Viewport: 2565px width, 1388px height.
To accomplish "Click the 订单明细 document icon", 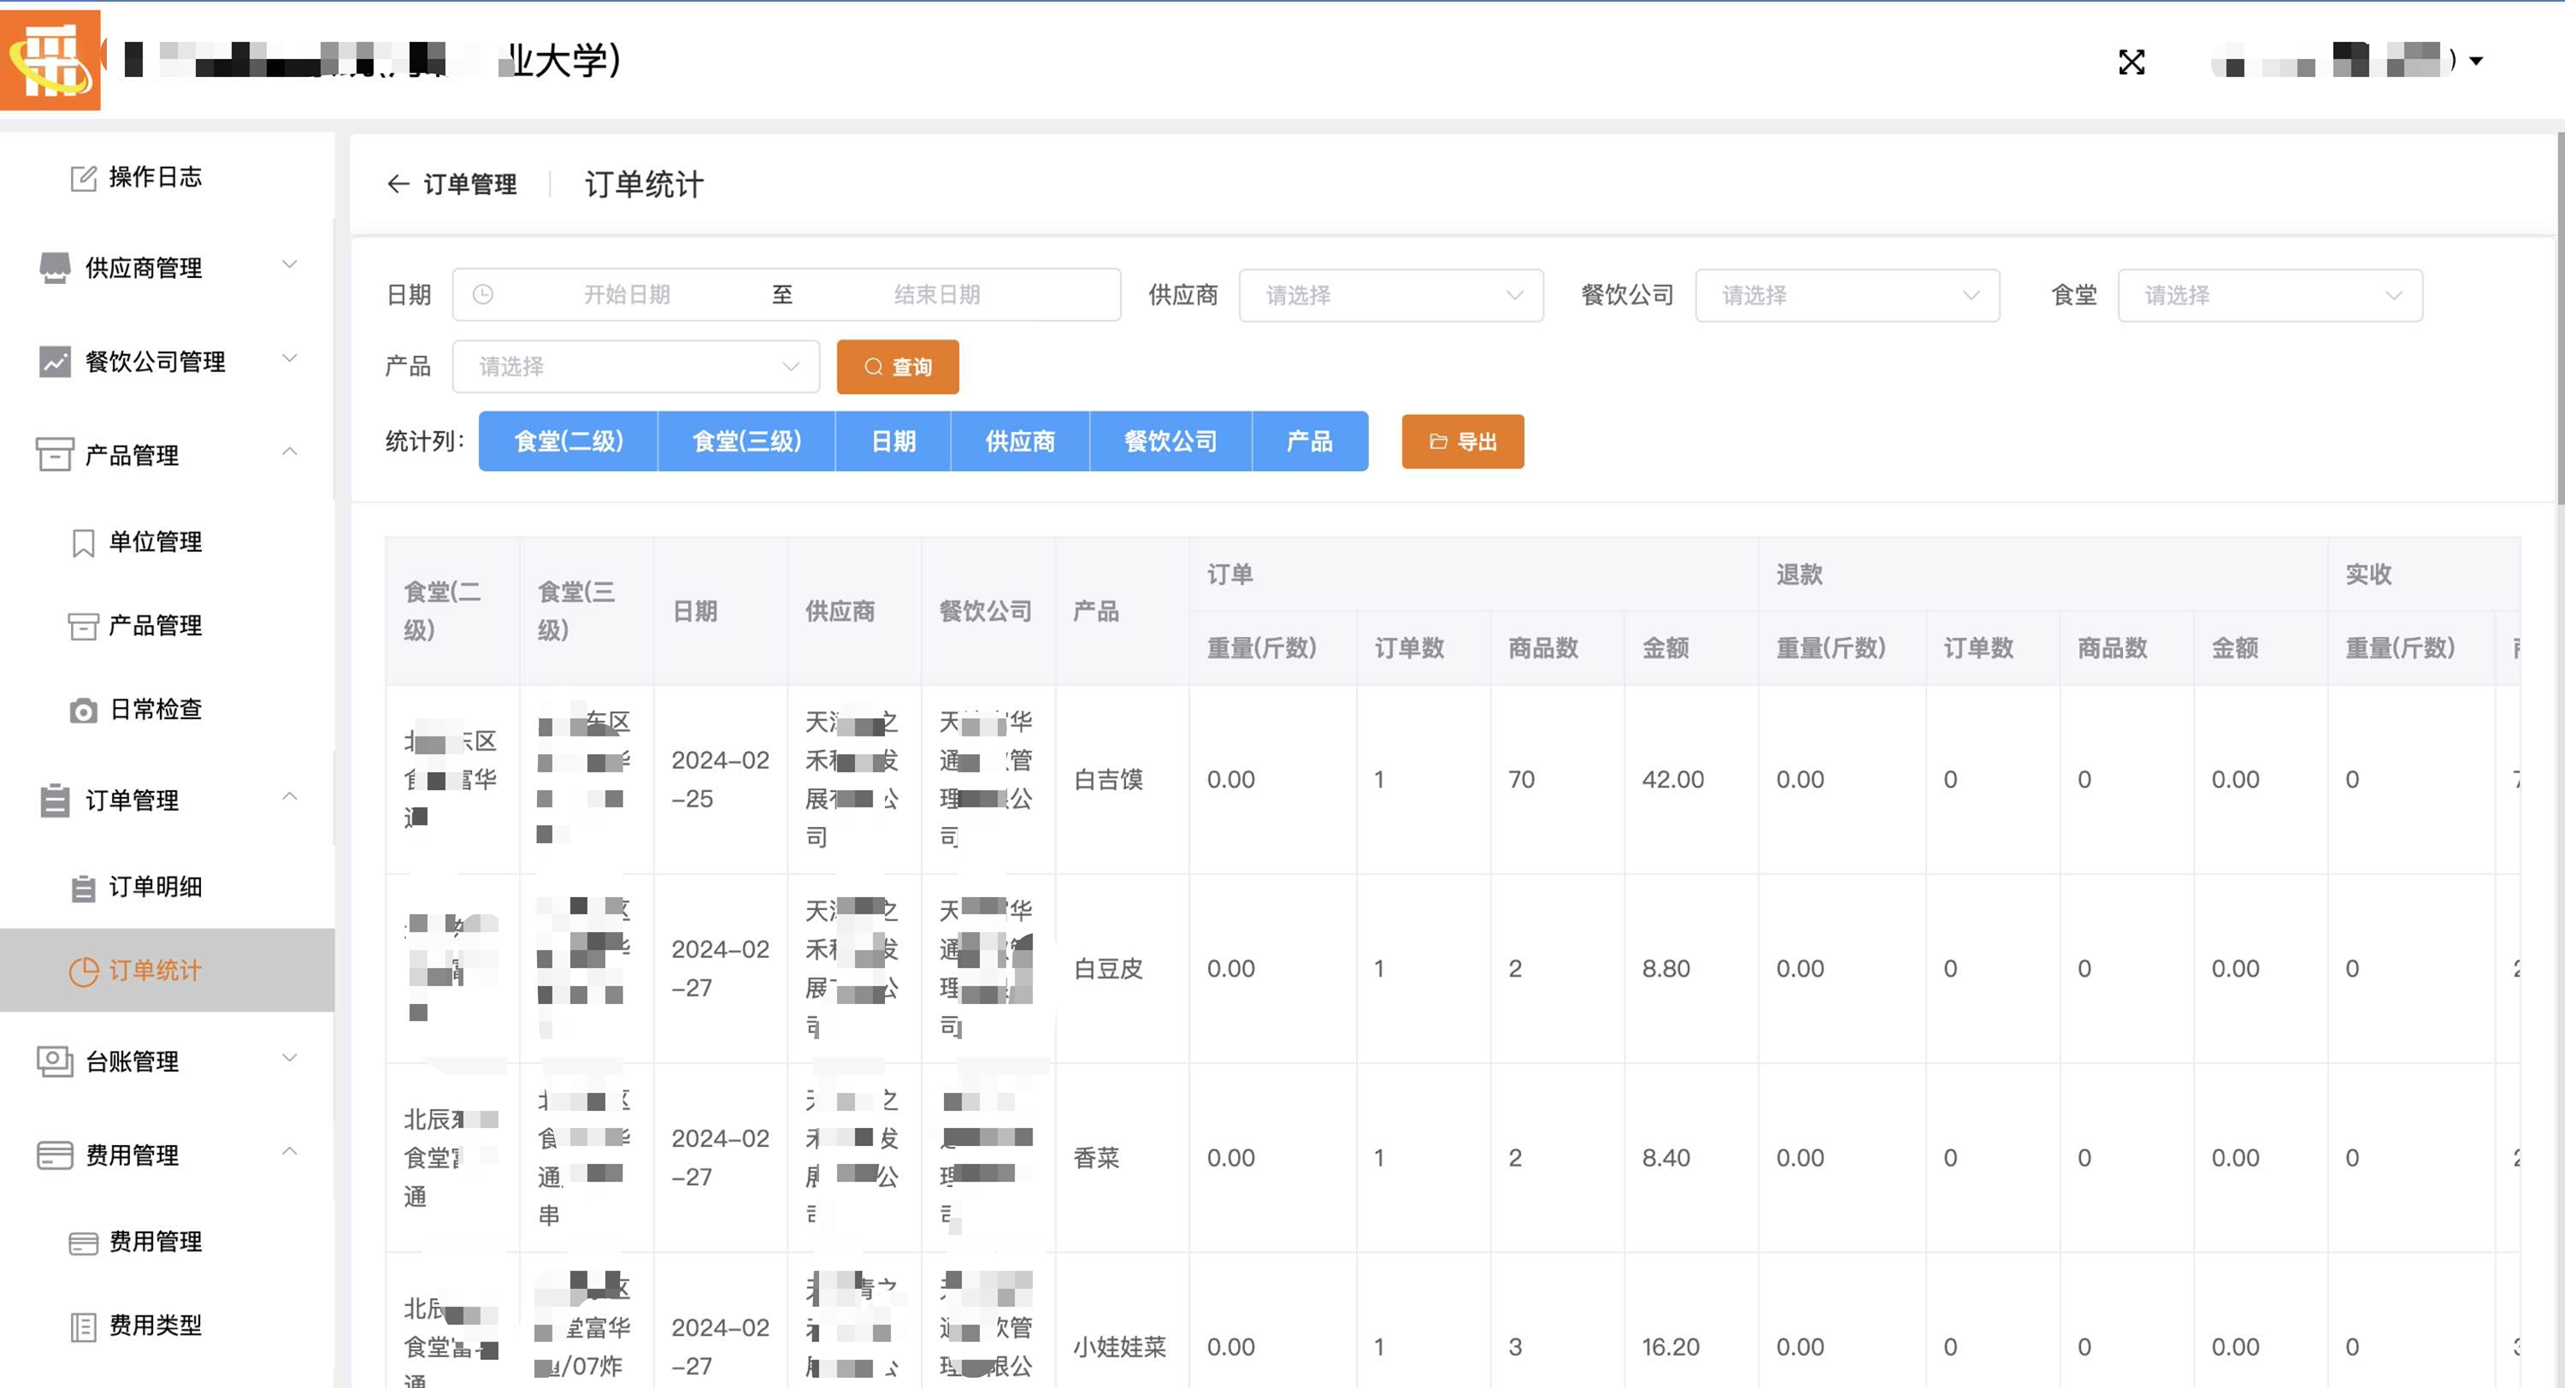I will 84,889.
